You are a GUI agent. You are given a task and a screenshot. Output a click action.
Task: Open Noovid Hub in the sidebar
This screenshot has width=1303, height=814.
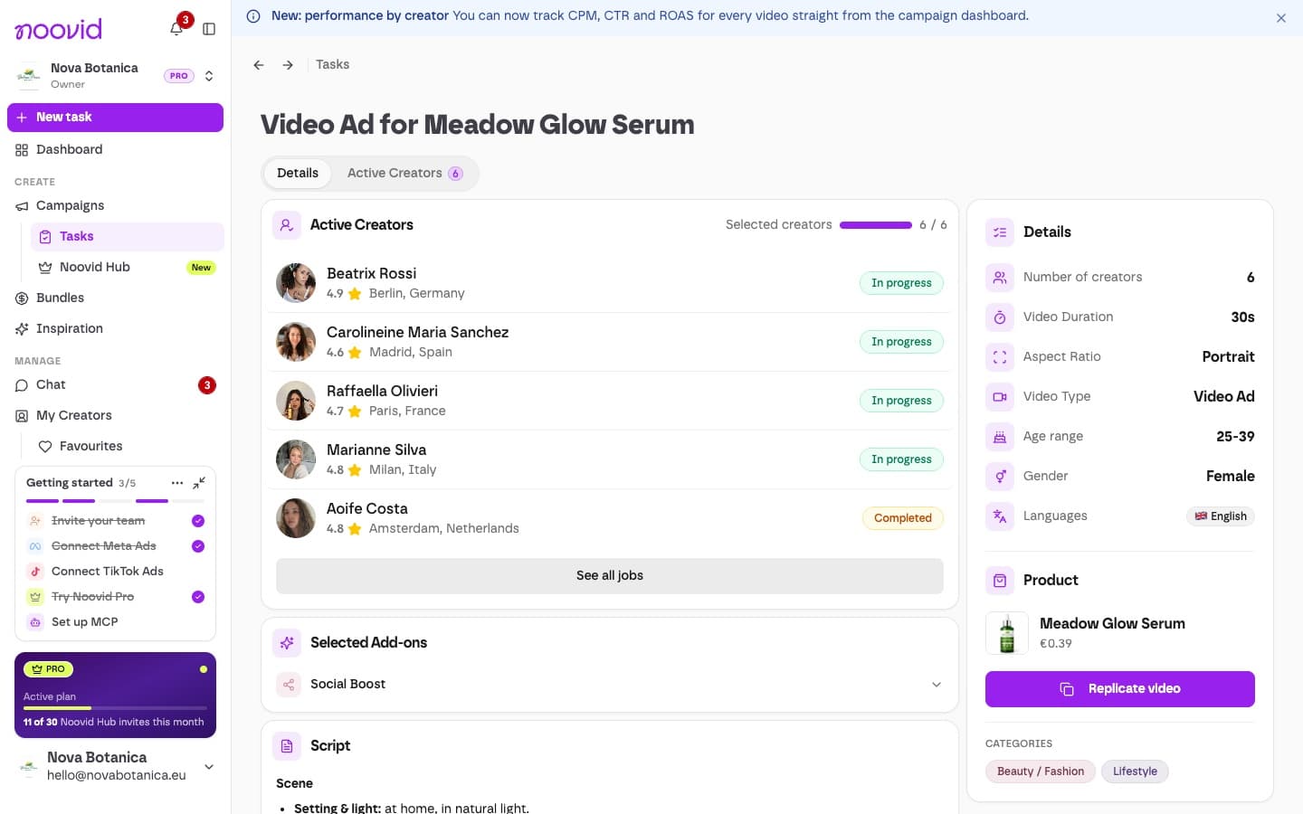click(127, 267)
